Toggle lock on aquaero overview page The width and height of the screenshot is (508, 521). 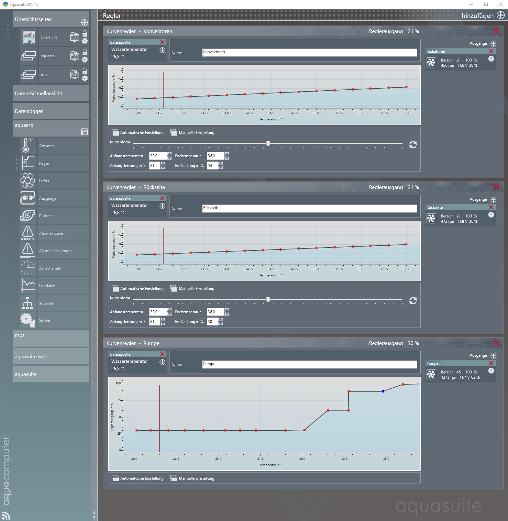click(84, 52)
